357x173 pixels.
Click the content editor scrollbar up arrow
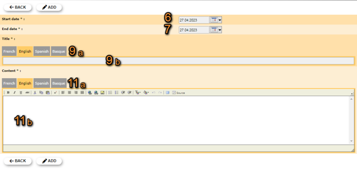tap(351, 99)
